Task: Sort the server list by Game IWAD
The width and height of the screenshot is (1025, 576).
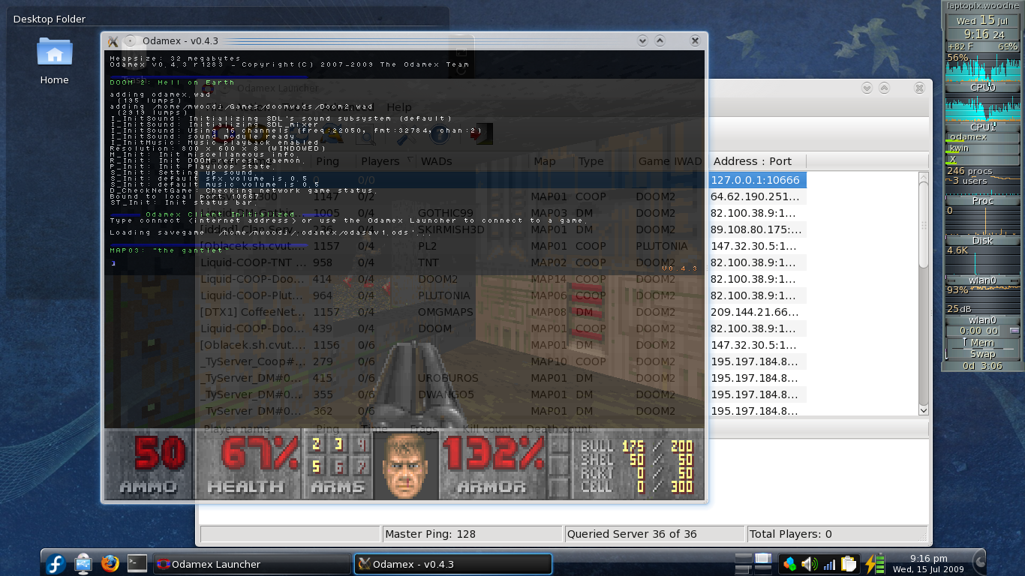Action: 669,161
